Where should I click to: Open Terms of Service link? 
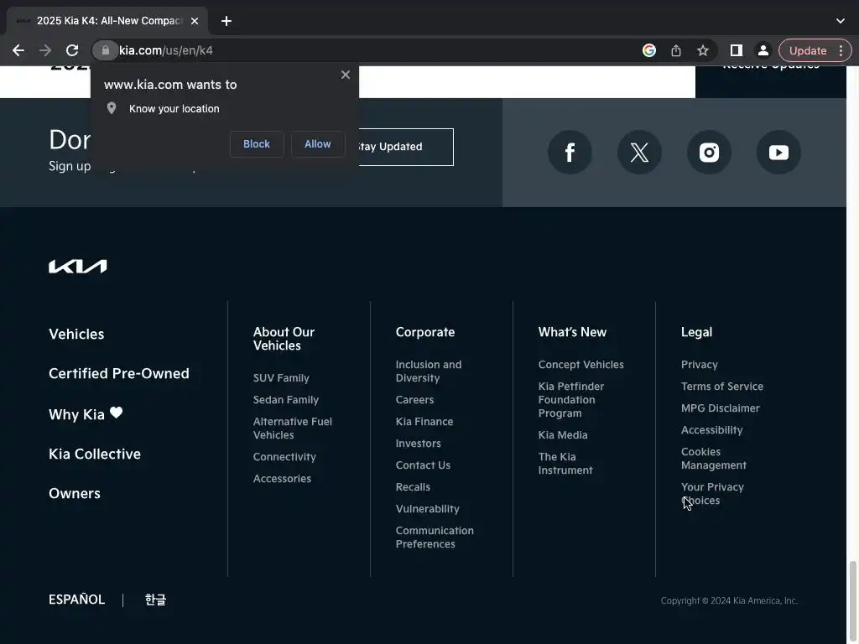coord(722,387)
